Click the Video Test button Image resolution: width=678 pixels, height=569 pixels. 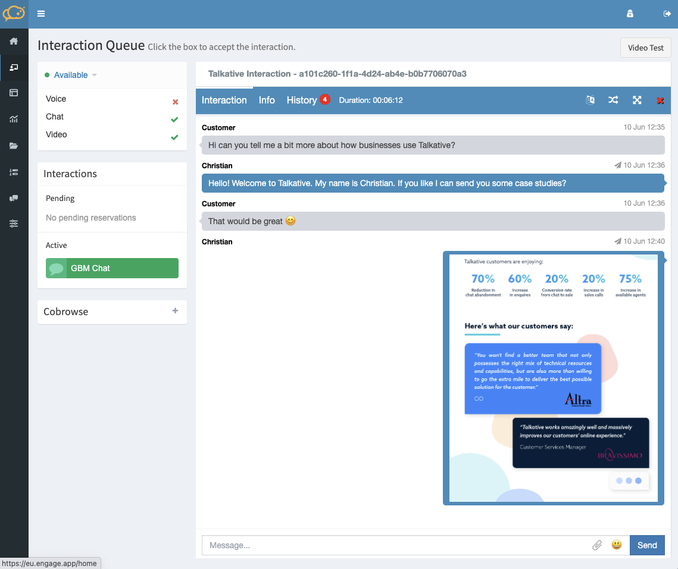[x=646, y=48]
